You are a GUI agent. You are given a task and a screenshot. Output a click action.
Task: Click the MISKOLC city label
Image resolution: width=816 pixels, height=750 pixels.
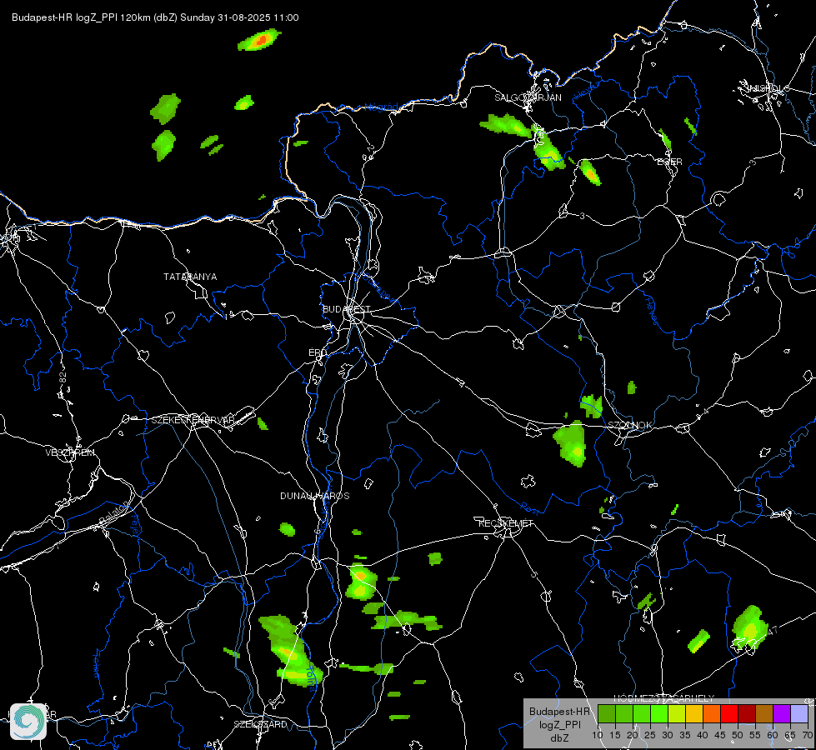767,88
